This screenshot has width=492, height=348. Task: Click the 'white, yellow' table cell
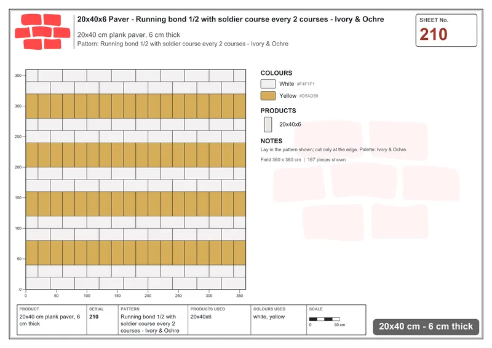click(269, 317)
